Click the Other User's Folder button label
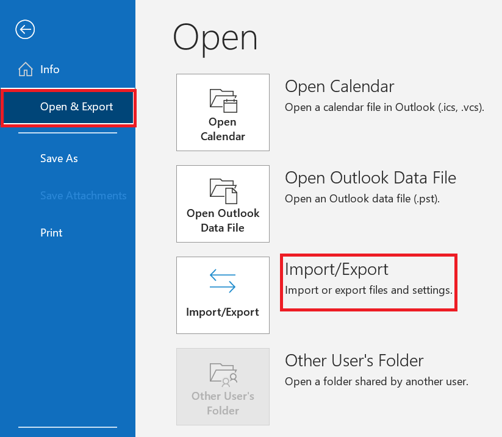502x437 pixels. tap(223, 403)
